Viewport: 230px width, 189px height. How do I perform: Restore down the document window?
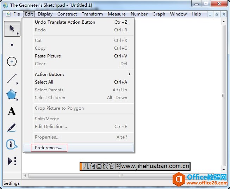(217, 14)
